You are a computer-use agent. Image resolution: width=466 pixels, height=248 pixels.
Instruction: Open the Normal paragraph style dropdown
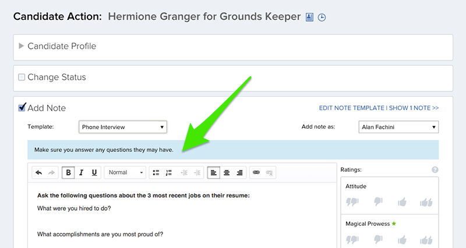(125, 172)
